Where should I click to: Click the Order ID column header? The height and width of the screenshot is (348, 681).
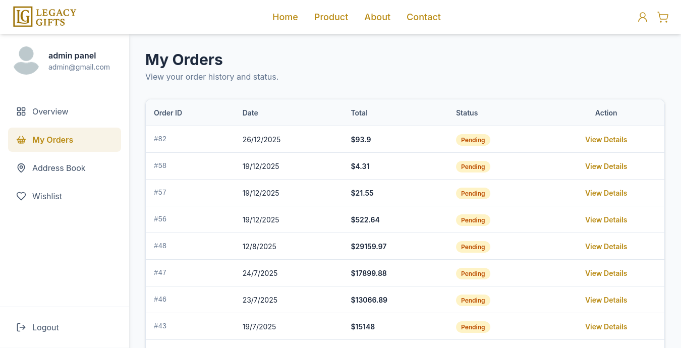168,113
